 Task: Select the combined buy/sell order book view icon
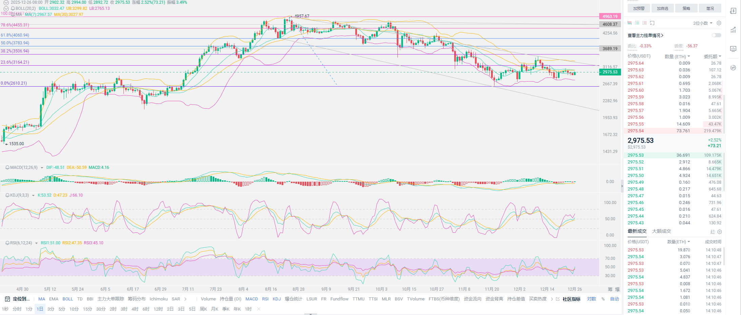[629, 23]
